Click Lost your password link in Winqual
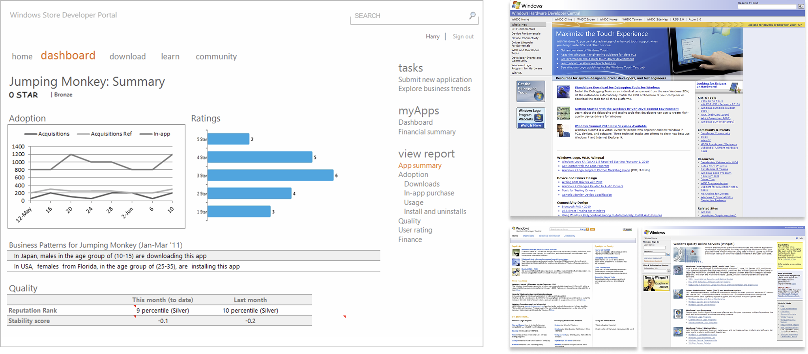This screenshot has width=808, height=354. tap(653, 258)
